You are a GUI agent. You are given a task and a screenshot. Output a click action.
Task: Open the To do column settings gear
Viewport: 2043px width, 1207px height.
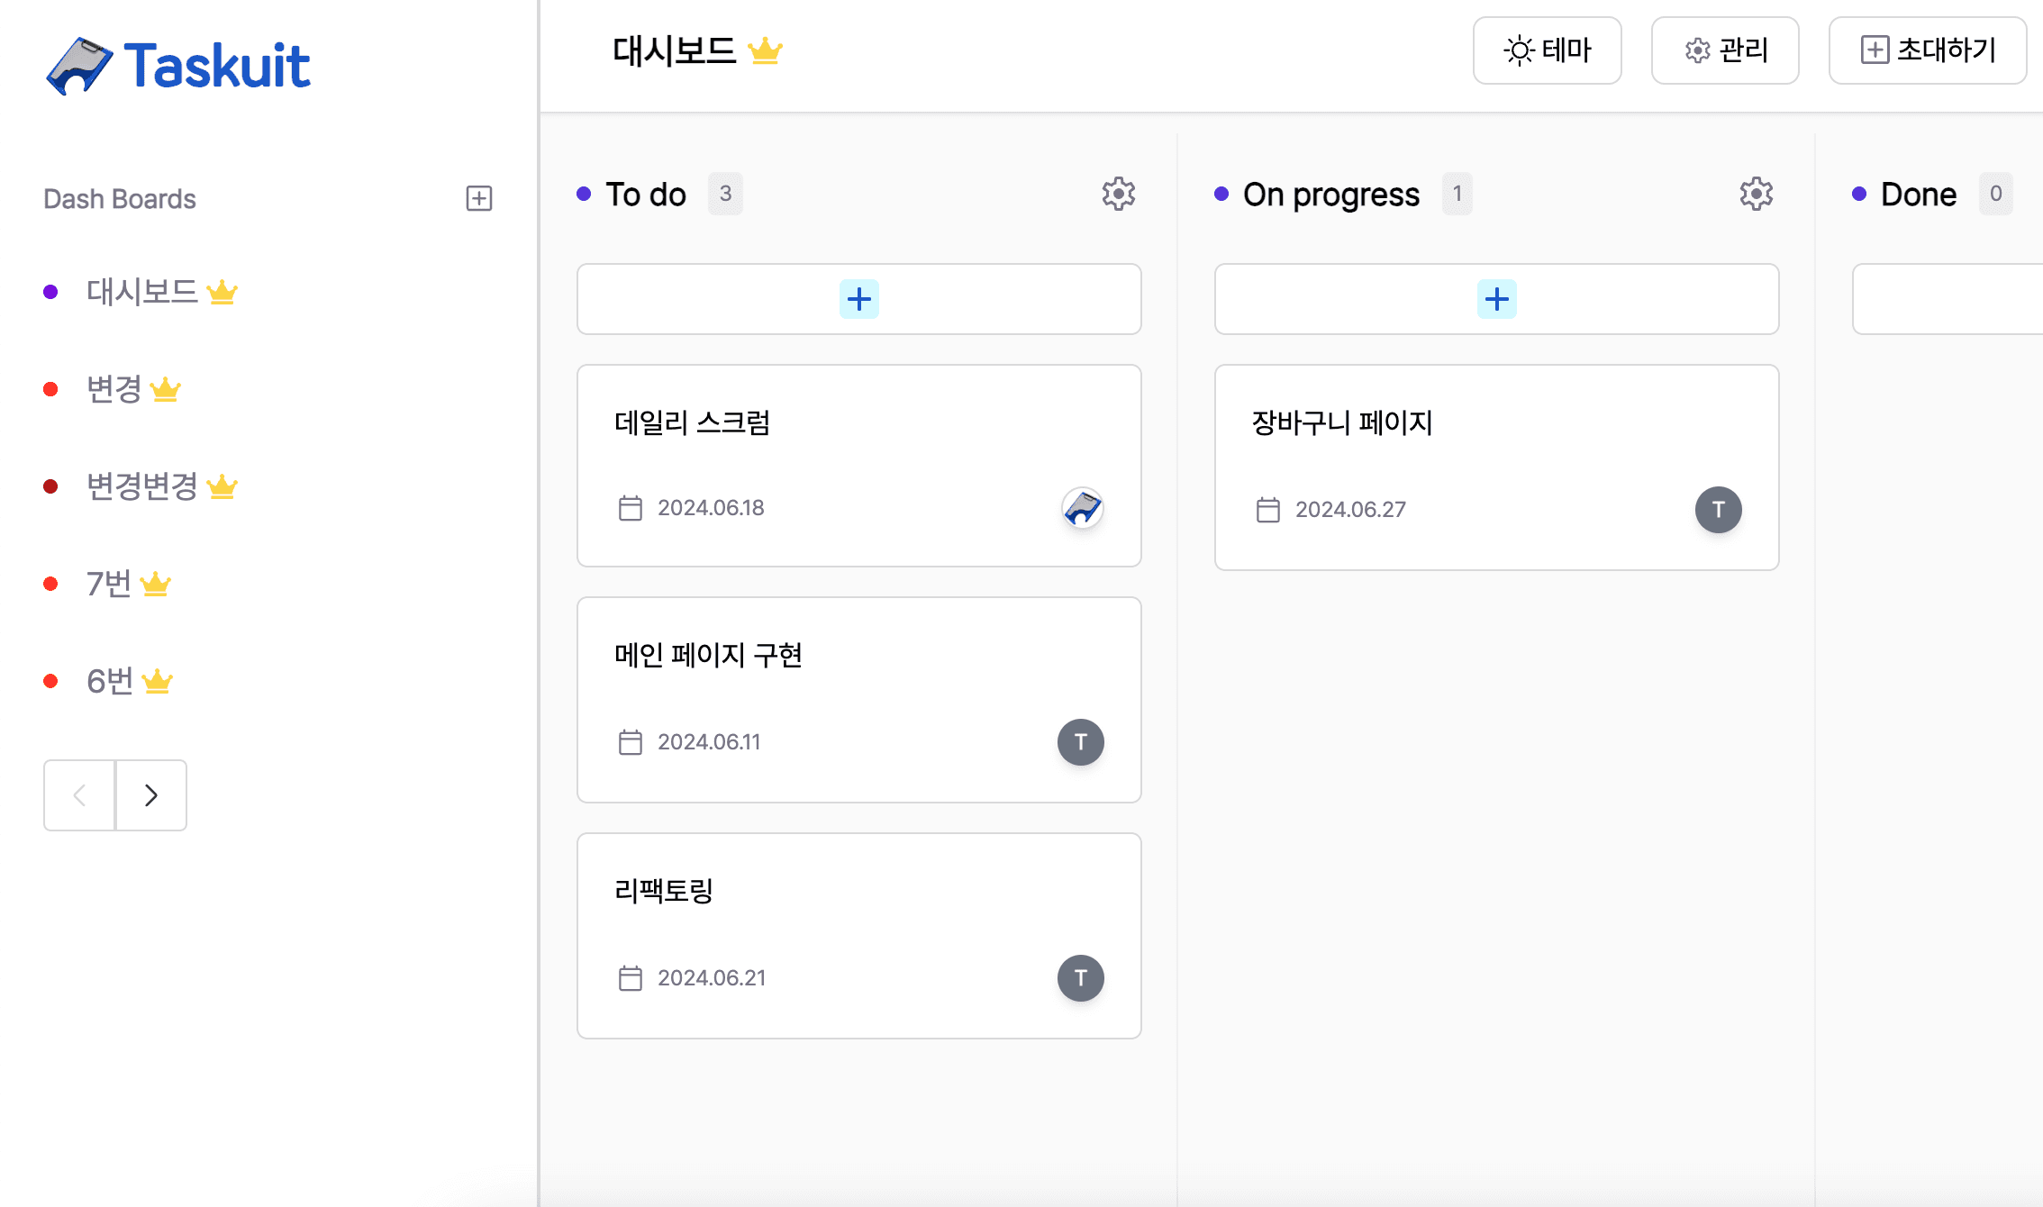pyautogui.click(x=1118, y=194)
